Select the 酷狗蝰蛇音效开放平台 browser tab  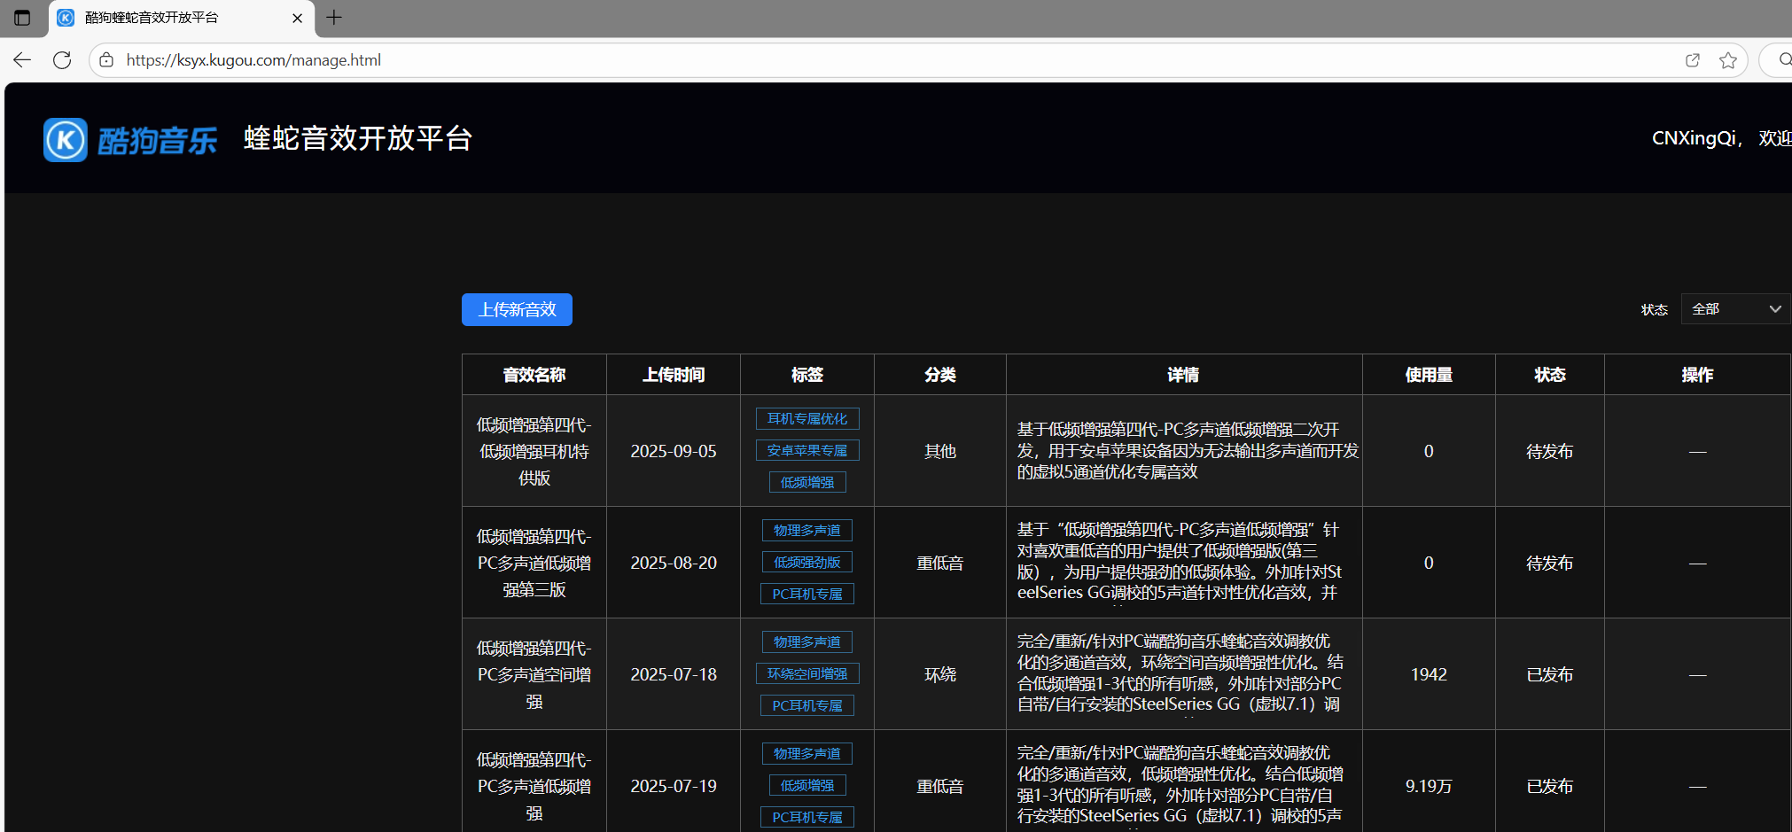tap(168, 18)
